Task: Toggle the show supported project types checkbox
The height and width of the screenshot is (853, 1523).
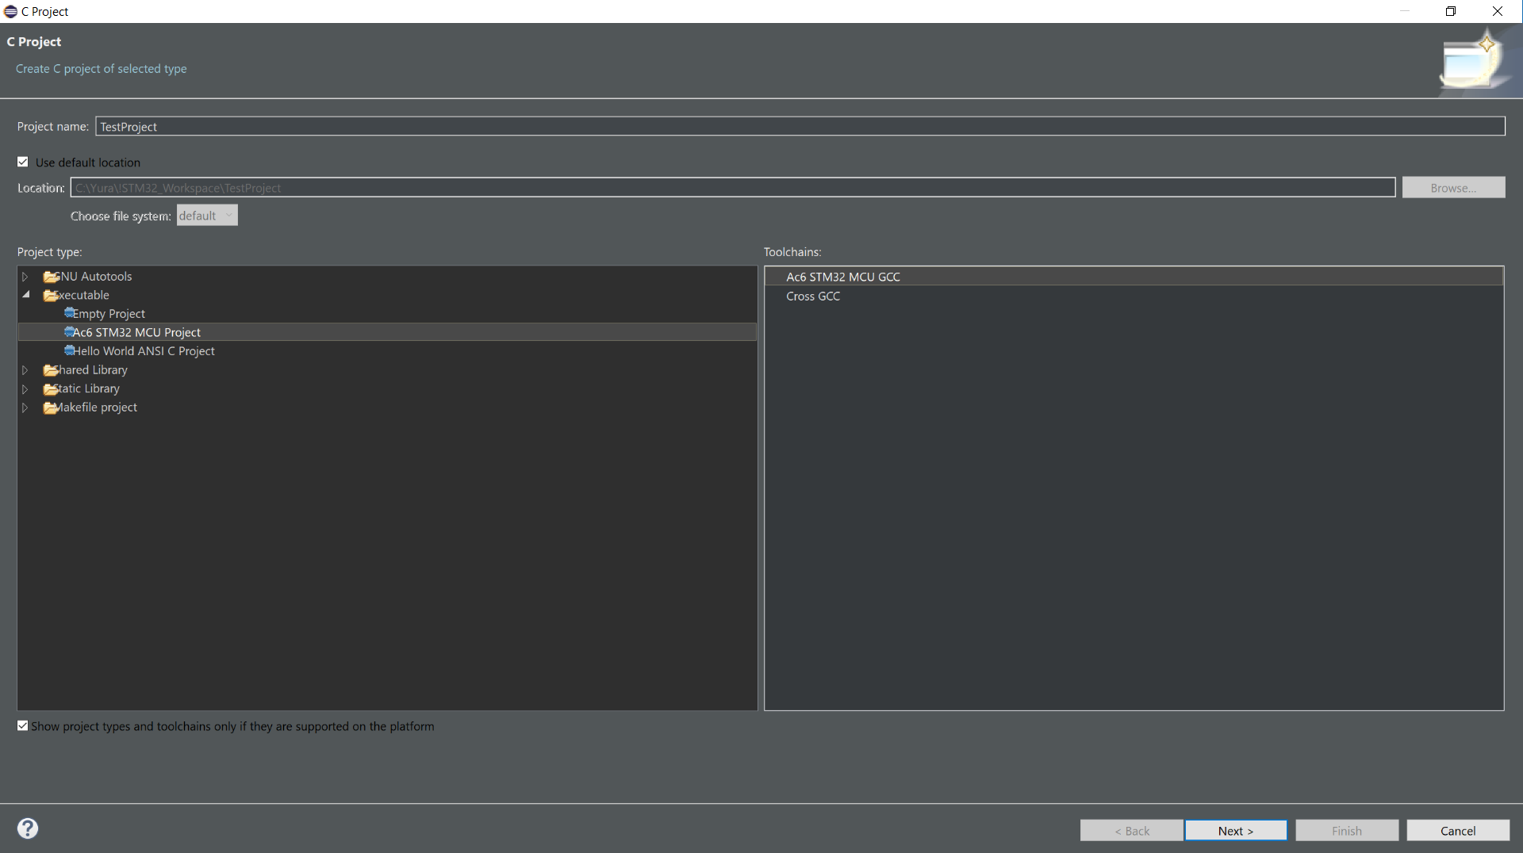Action: tap(23, 726)
